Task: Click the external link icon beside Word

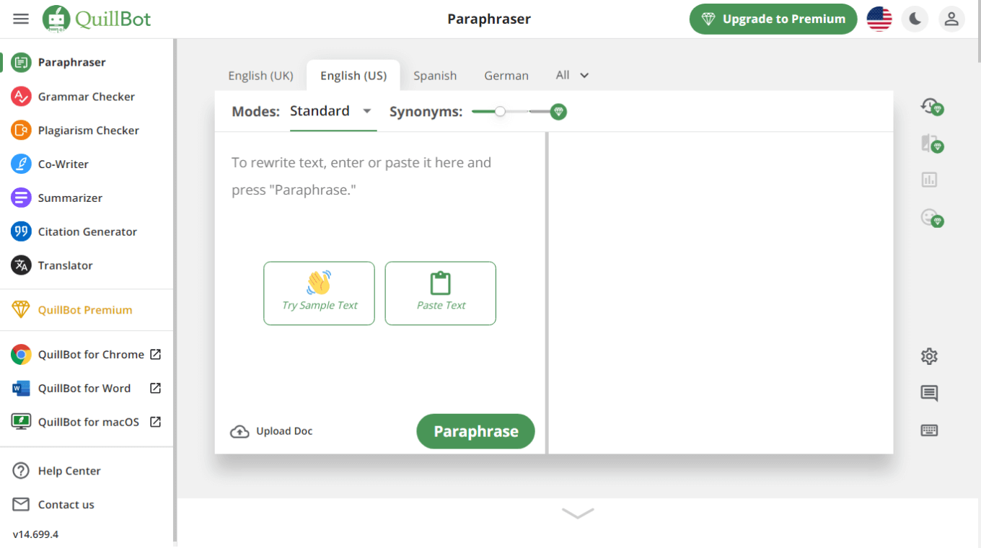Action: pos(155,388)
